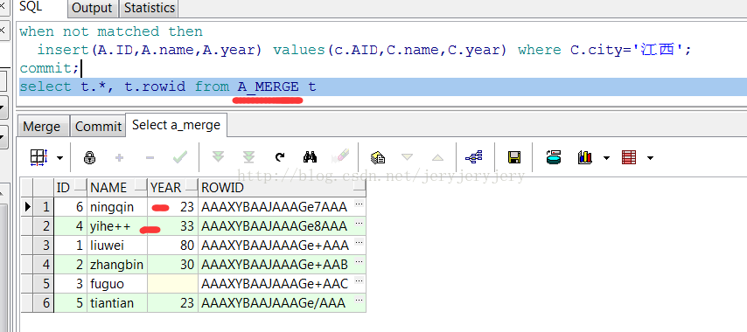Select row 6 via its row number

44,303
